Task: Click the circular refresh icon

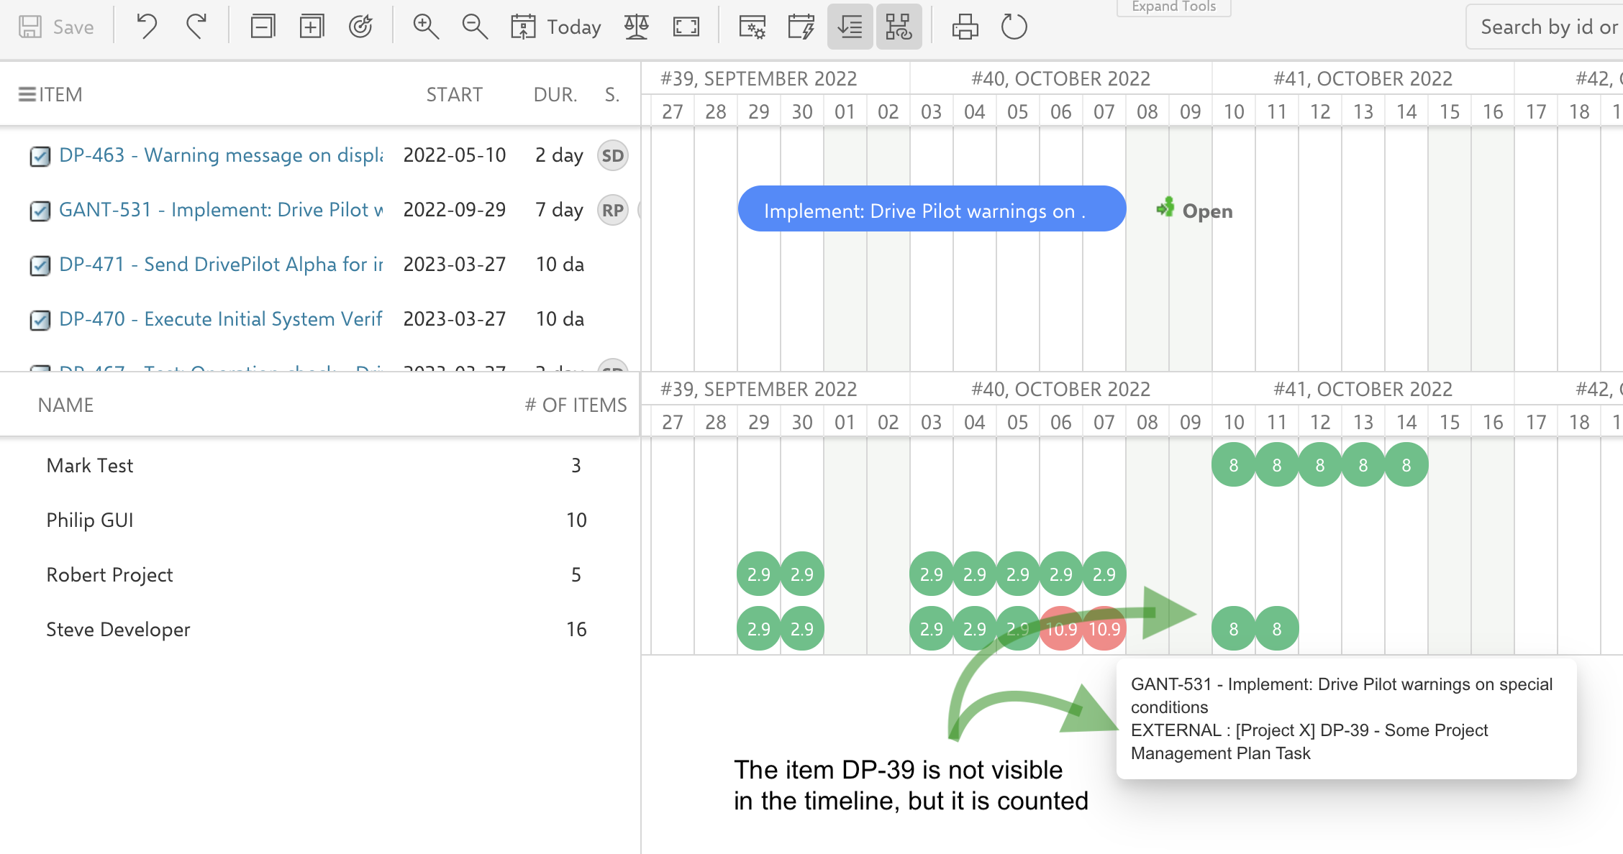Action: [x=1014, y=27]
